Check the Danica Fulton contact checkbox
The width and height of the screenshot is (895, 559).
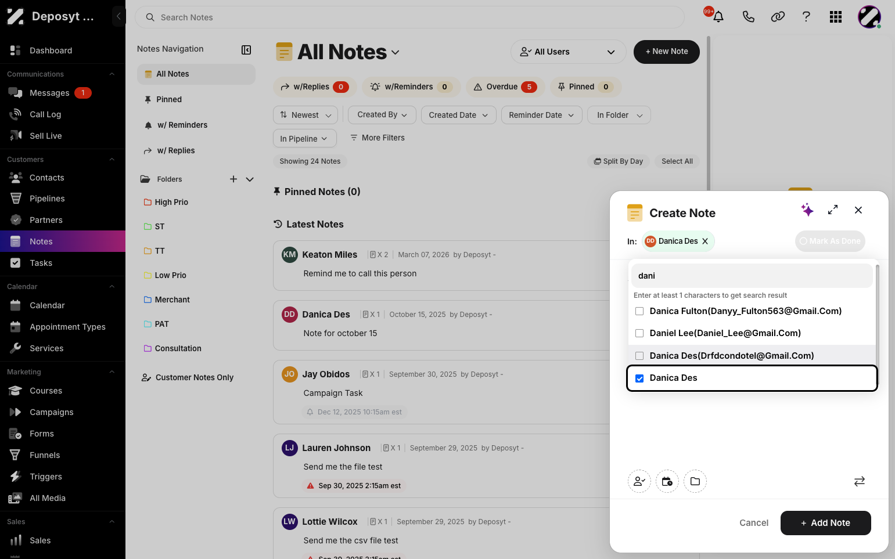coord(639,311)
